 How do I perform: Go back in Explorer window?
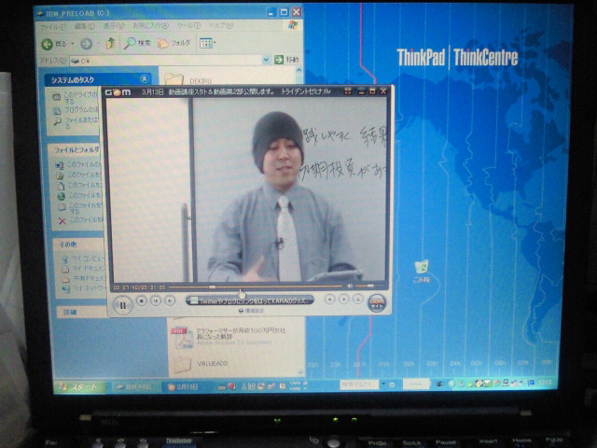click(x=54, y=44)
